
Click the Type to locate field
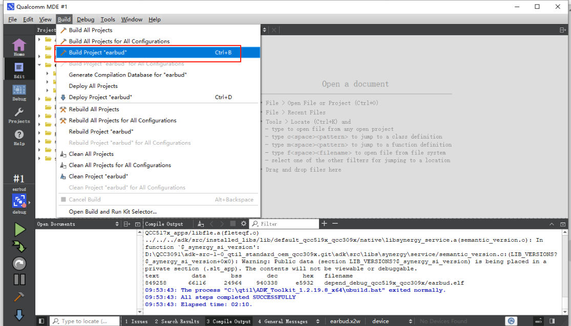click(84, 321)
